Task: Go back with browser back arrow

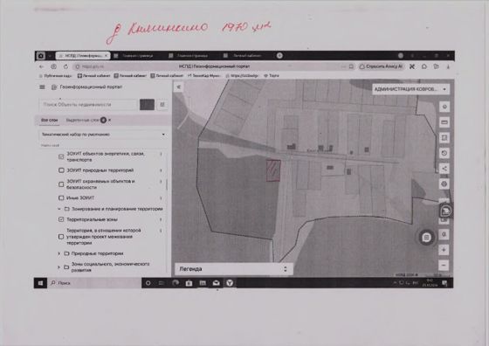Action: (x=42, y=66)
